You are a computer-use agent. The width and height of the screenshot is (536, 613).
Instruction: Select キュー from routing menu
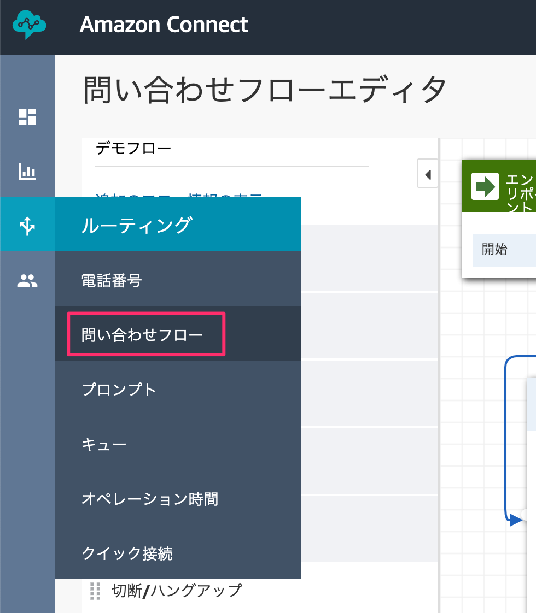point(178,444)
